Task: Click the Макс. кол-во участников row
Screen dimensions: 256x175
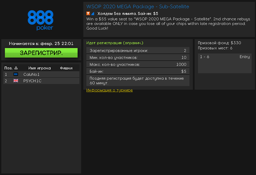Action: pos(138,64)
